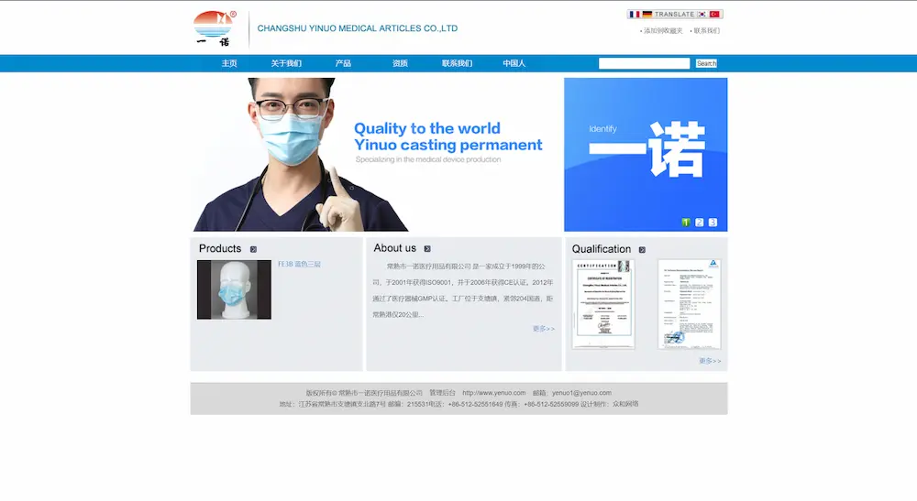Click the arrow icon beside About us

(x=427, y=249)
